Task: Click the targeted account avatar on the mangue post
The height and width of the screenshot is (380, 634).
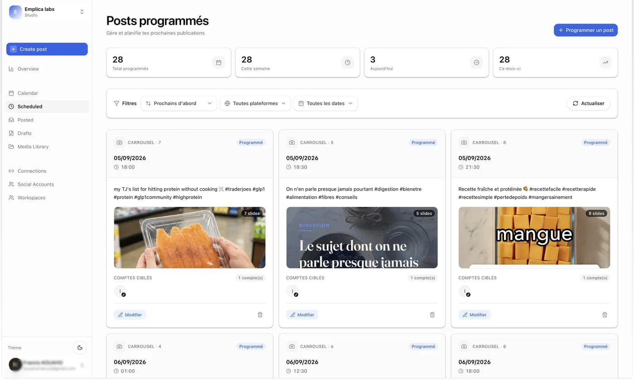Action: click(465, 291)
